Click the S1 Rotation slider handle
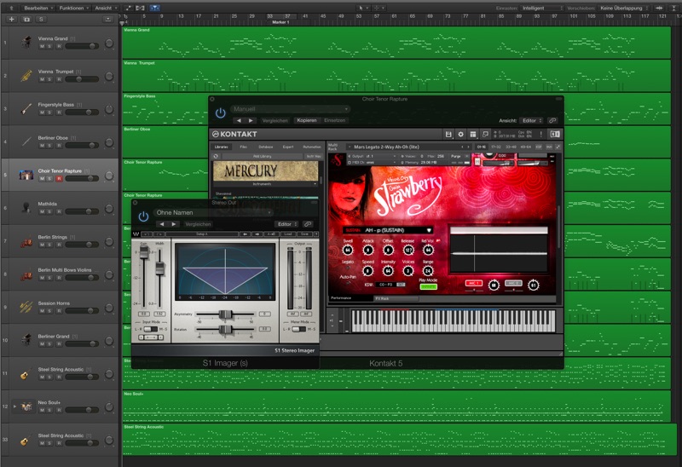 click(225, 330)
